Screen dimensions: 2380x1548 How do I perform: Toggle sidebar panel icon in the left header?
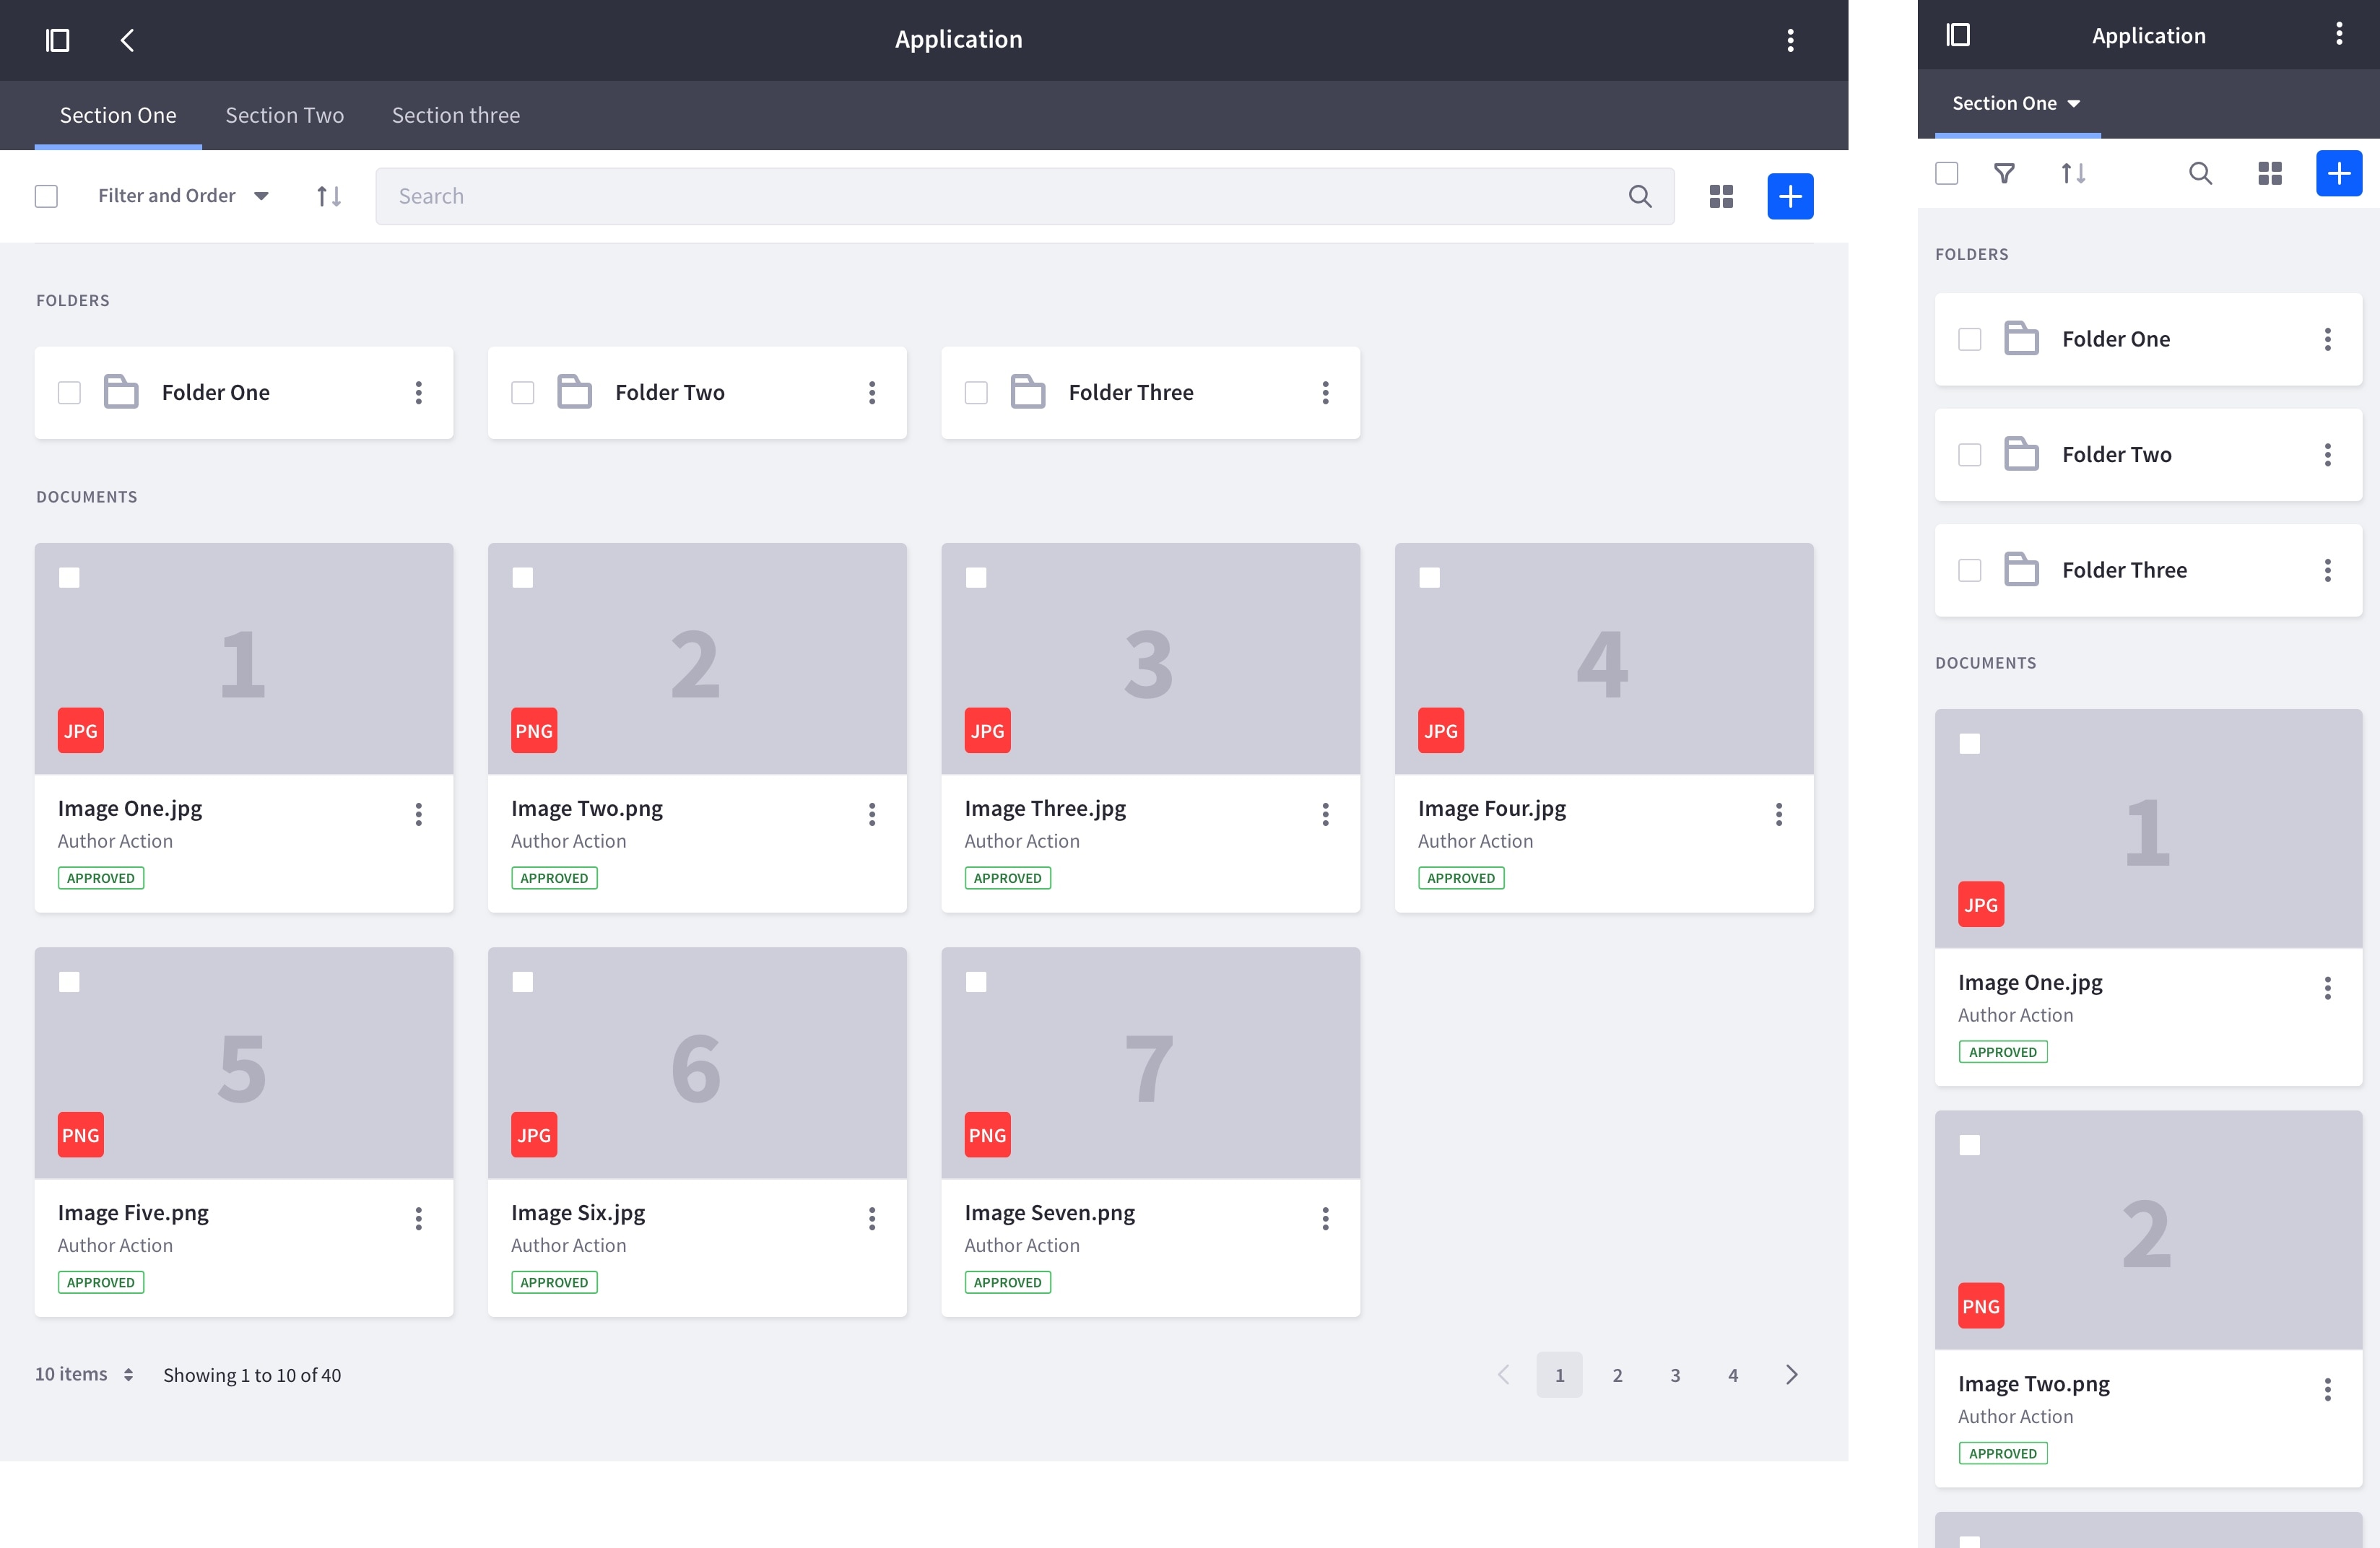pos(58,40)
